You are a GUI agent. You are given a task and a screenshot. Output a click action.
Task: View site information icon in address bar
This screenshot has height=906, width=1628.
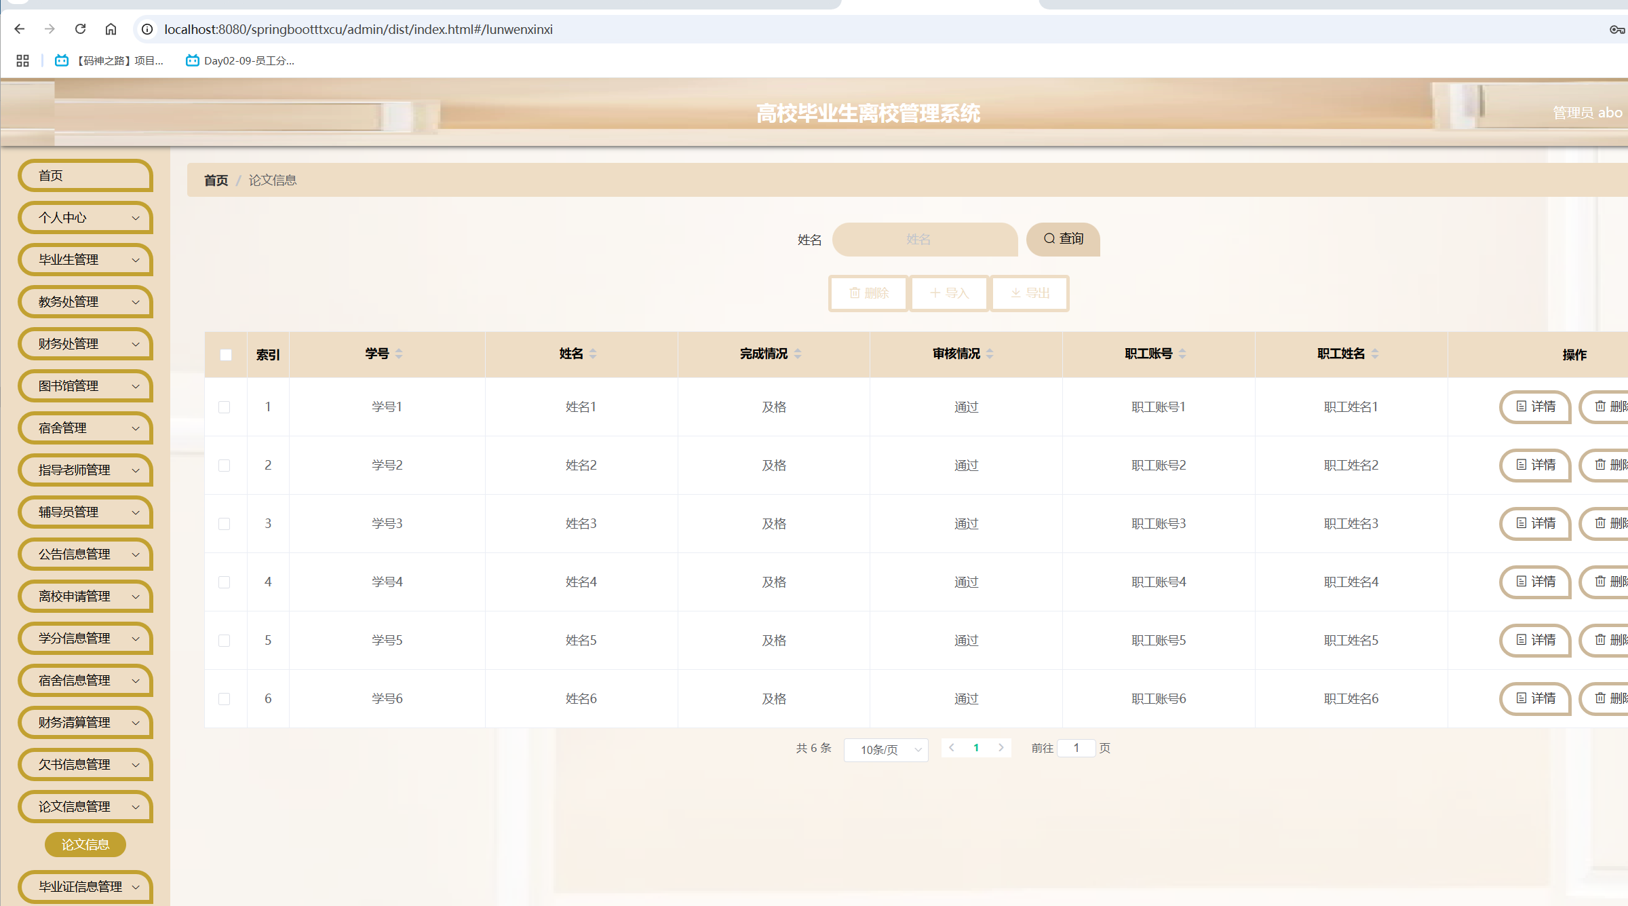[x=147, y=29]
